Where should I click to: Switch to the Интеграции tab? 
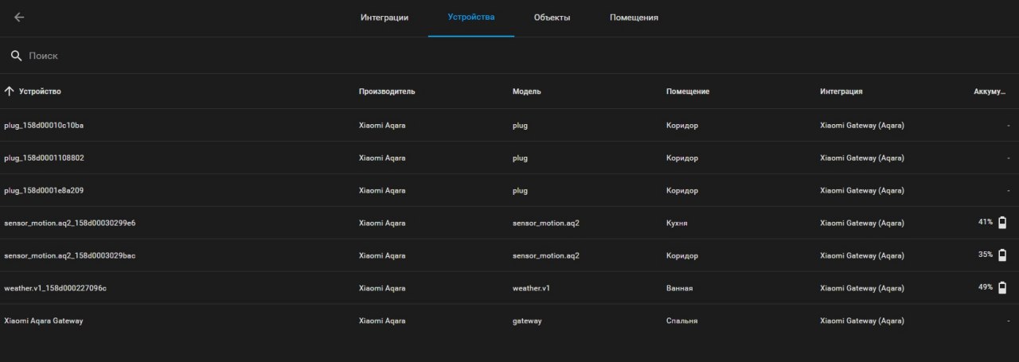tap(385, 18)
